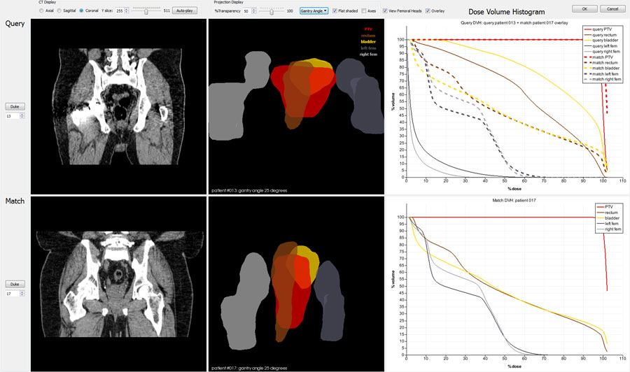Click the Cancel button

tap(612, 8)
